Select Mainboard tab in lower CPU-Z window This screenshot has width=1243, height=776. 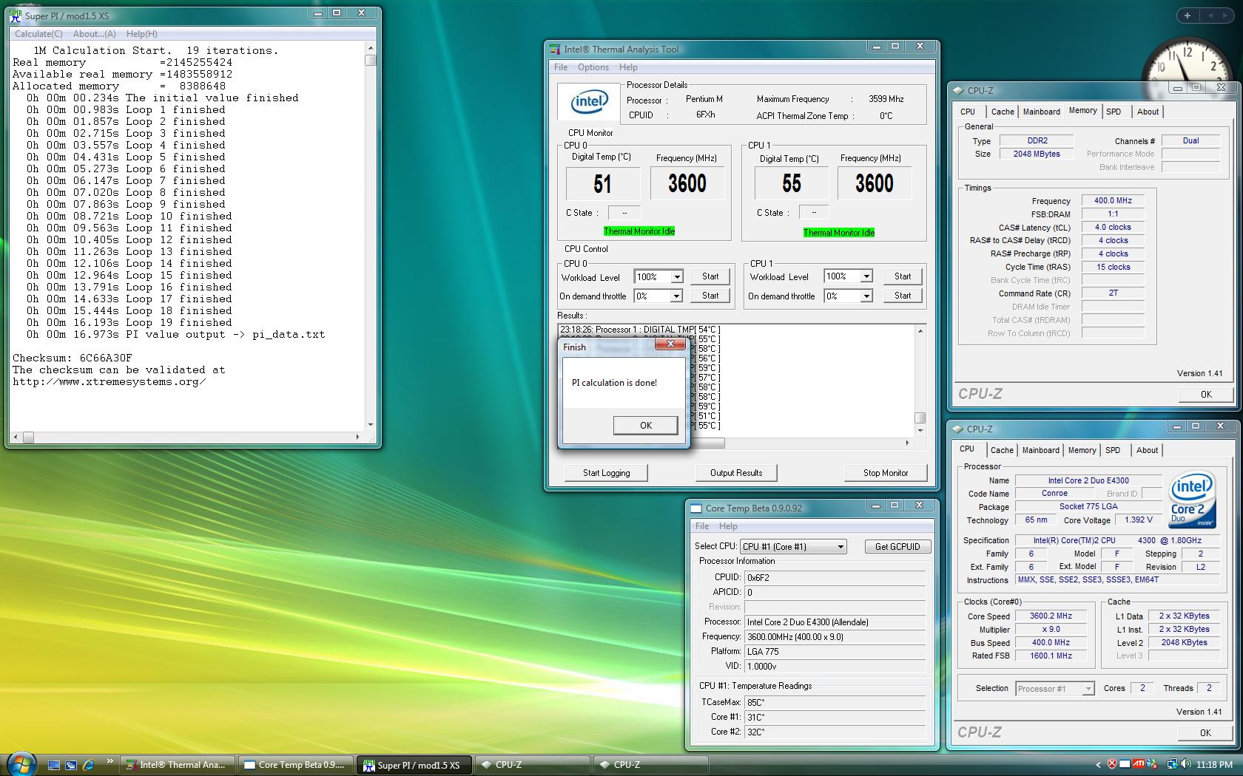pos(1040,450)
